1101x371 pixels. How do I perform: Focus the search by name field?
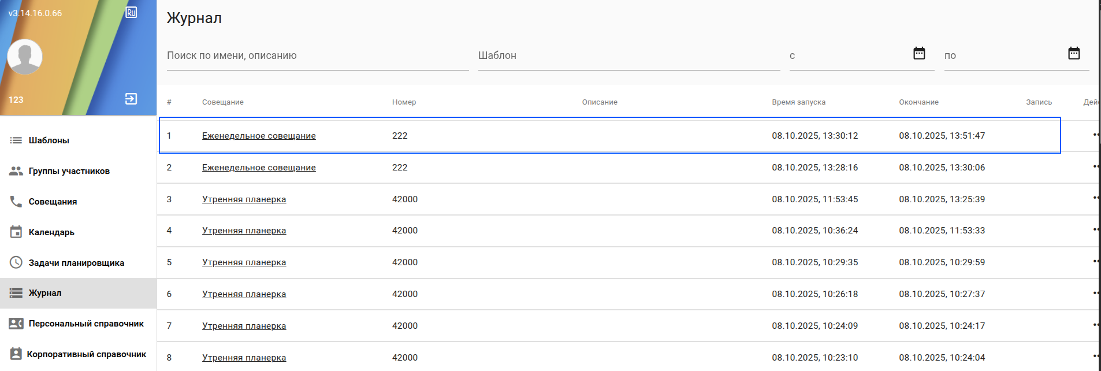(x=317, y=56)
